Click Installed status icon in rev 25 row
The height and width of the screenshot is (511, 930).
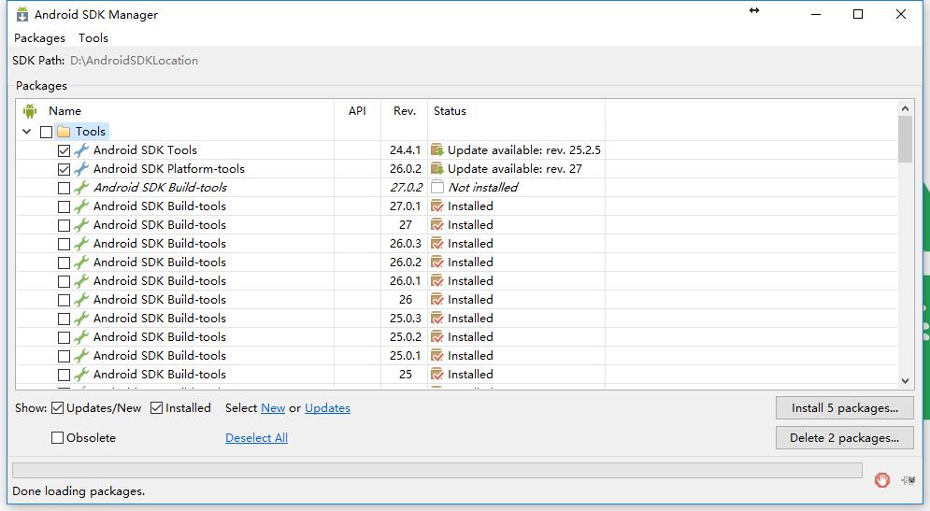(437, 374)
